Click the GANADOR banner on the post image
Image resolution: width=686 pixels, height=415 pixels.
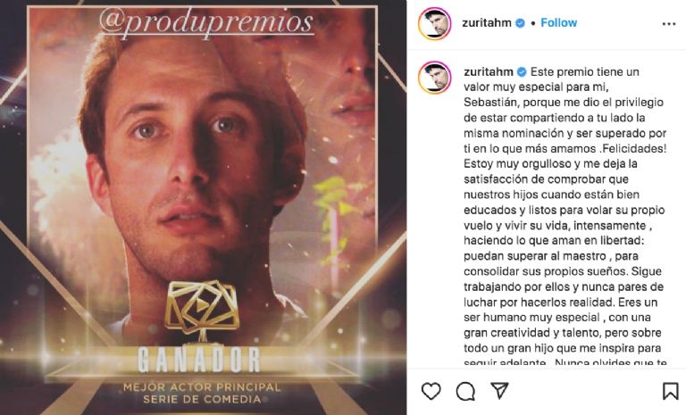coord(199,360)
